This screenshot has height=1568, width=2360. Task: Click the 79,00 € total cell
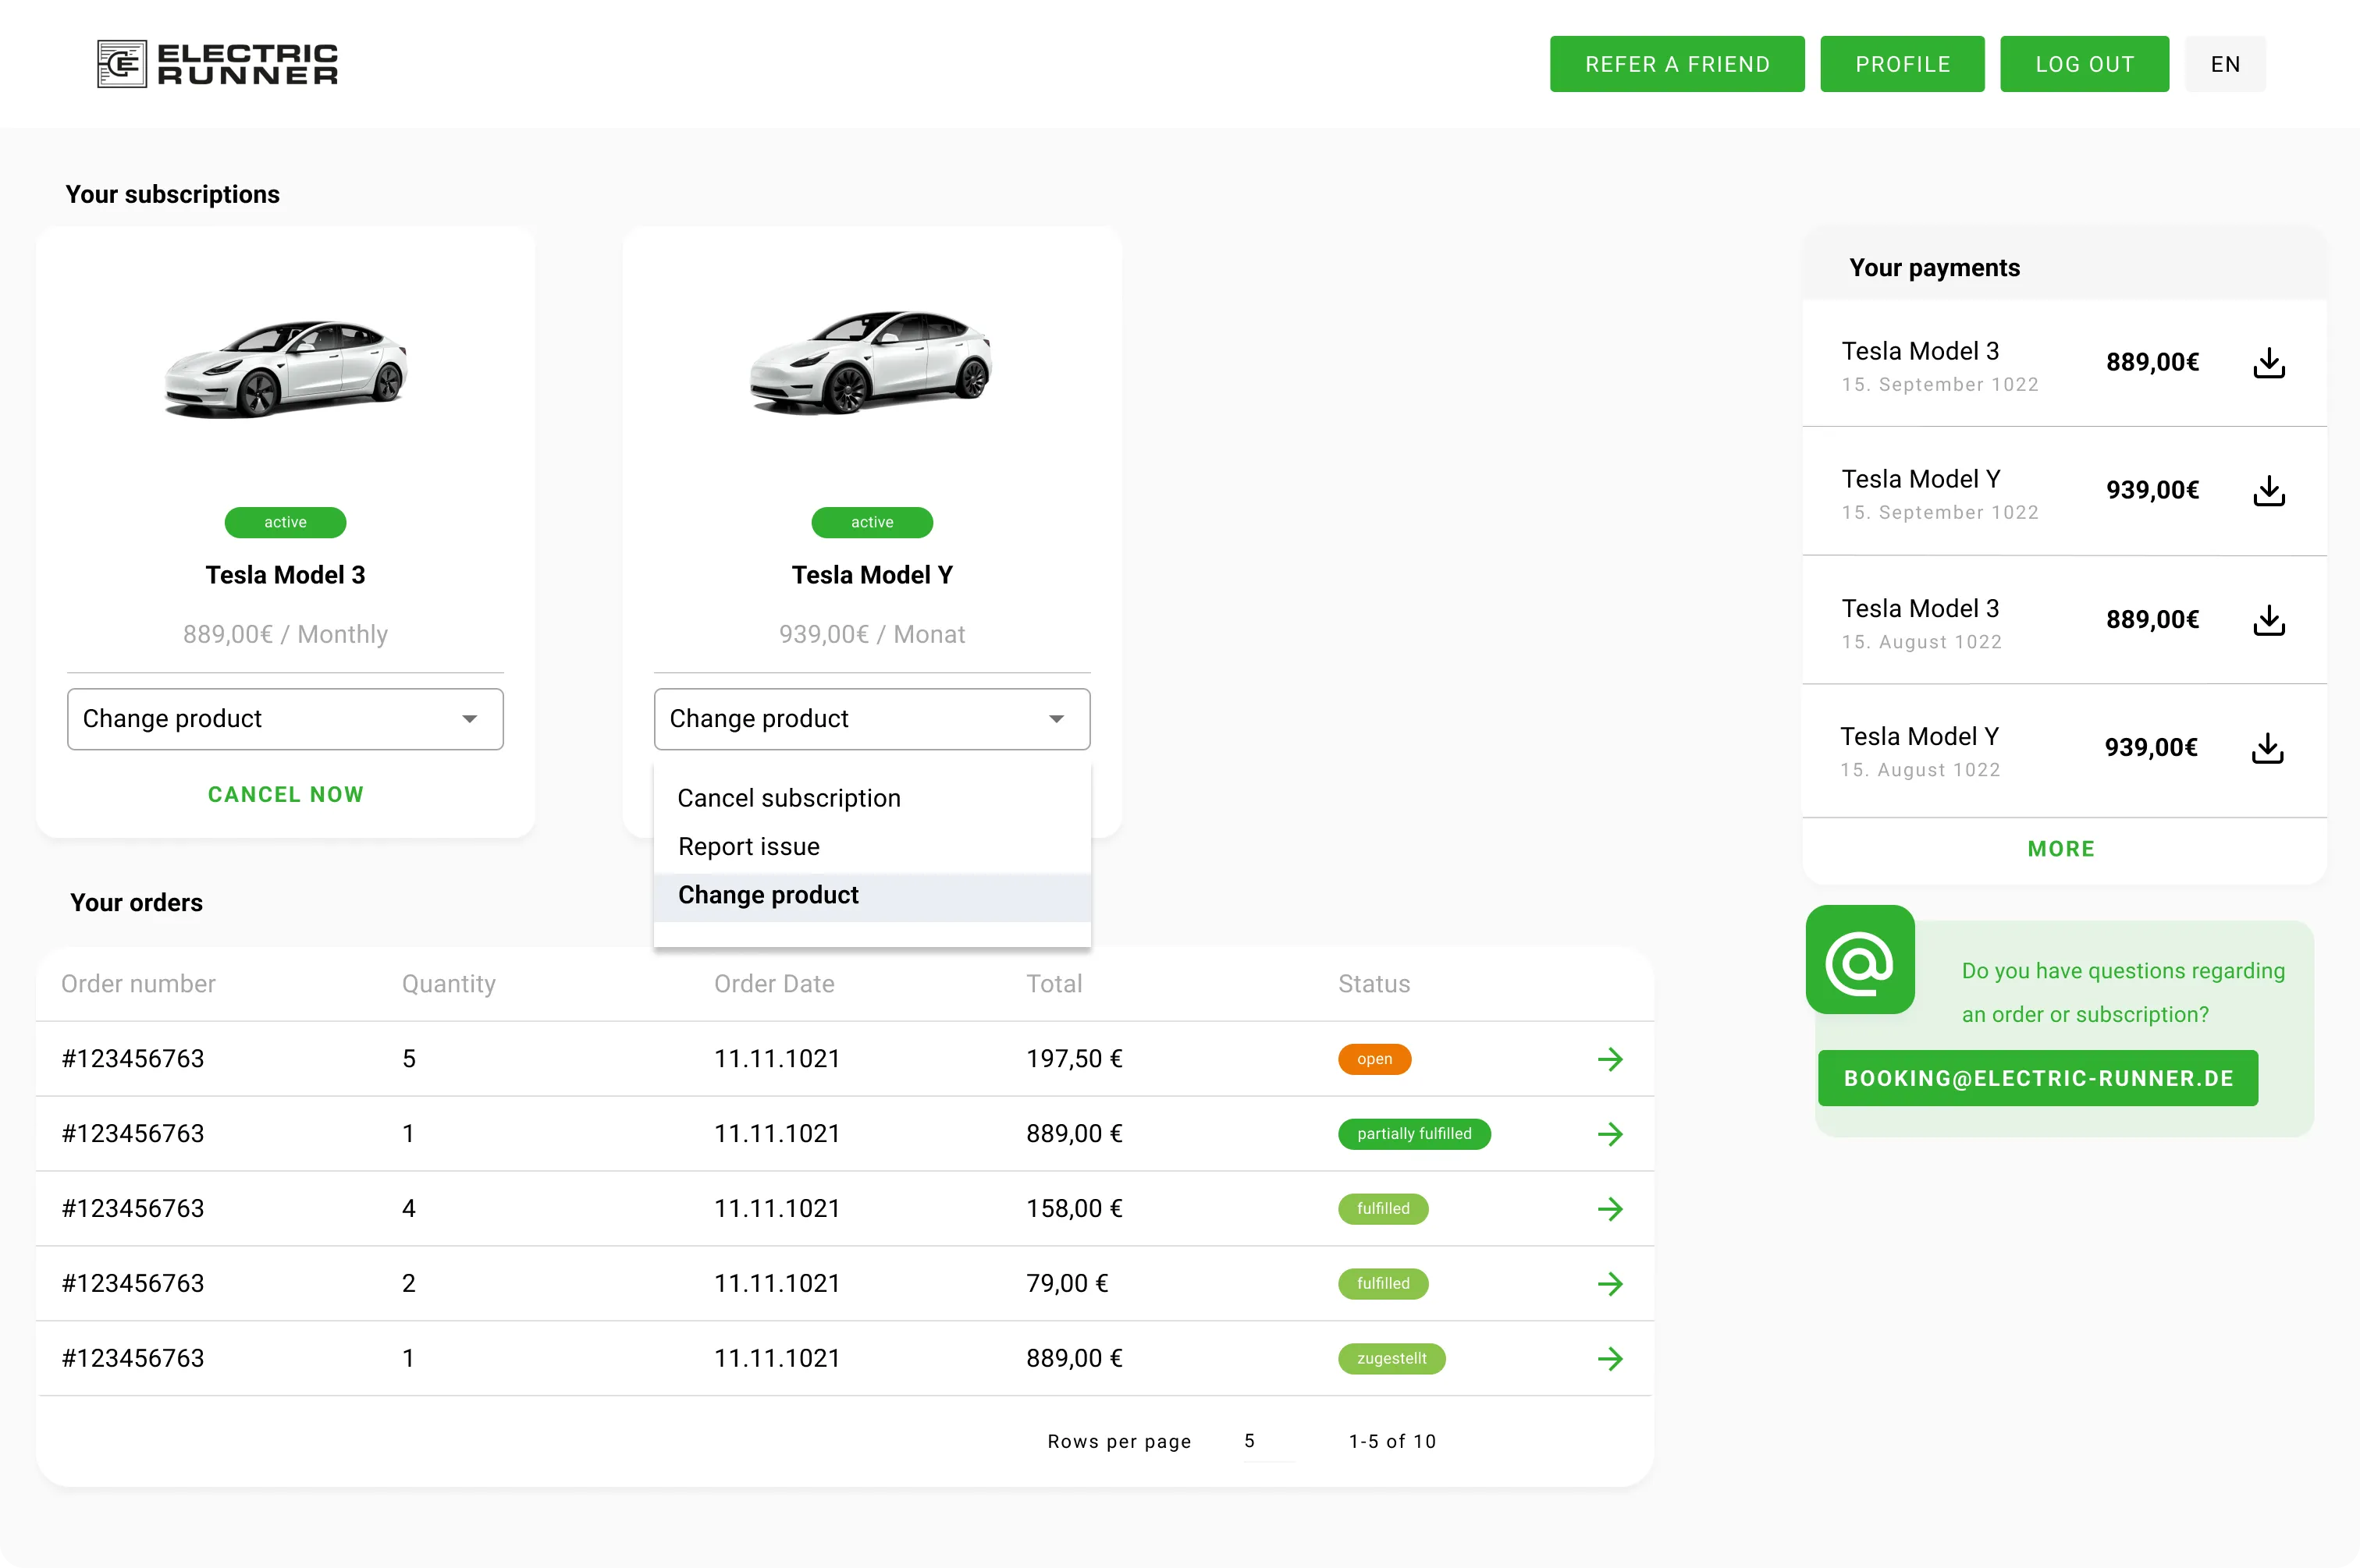pyautogui.click(x=1067, y=1284)
